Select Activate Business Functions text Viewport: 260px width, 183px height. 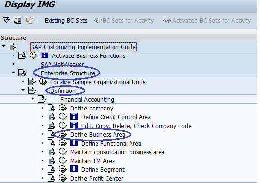(89, 56)
